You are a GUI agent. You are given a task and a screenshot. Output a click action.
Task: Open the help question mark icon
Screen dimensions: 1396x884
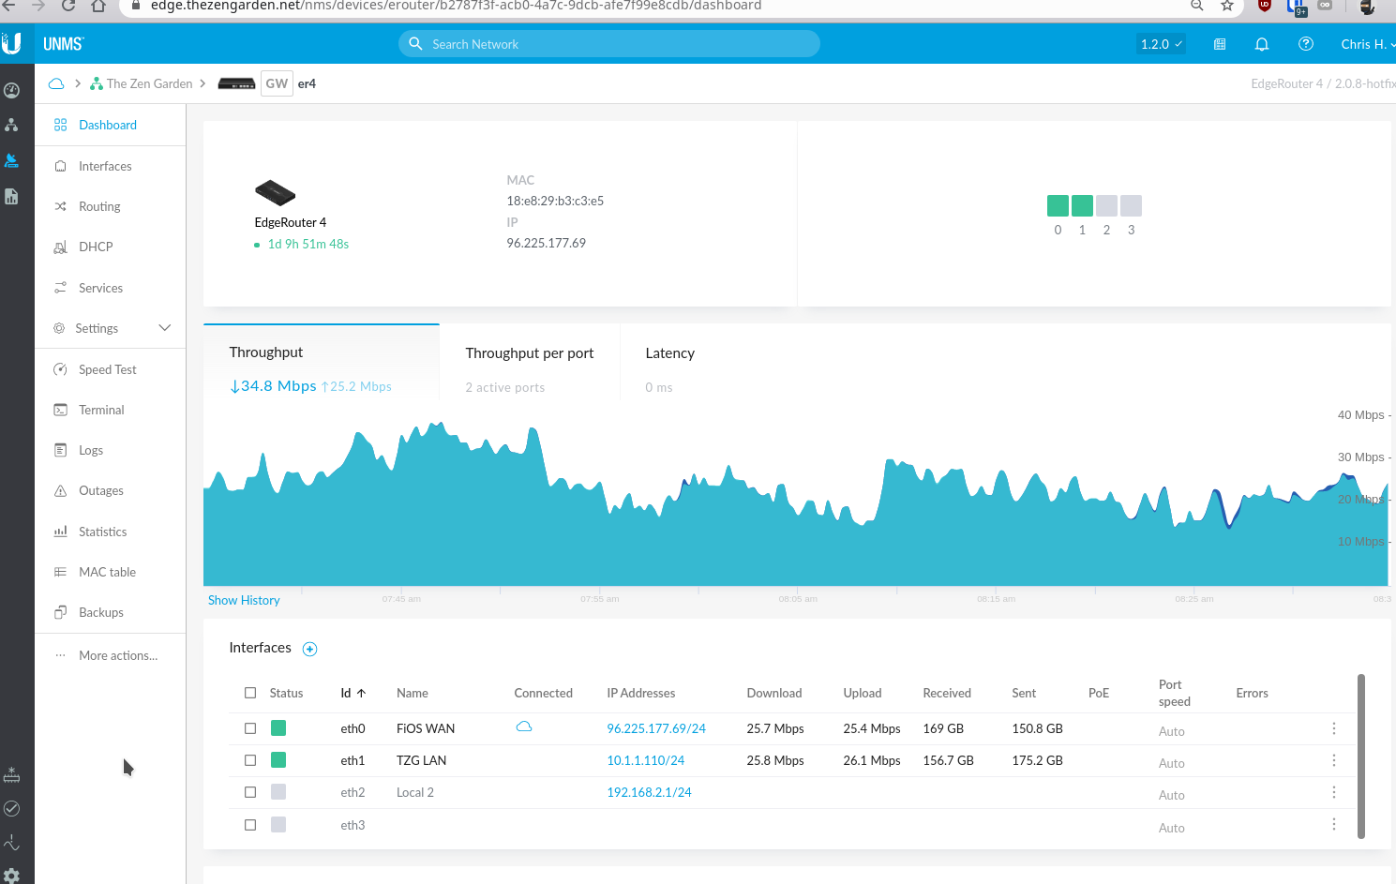(1306, 44)
